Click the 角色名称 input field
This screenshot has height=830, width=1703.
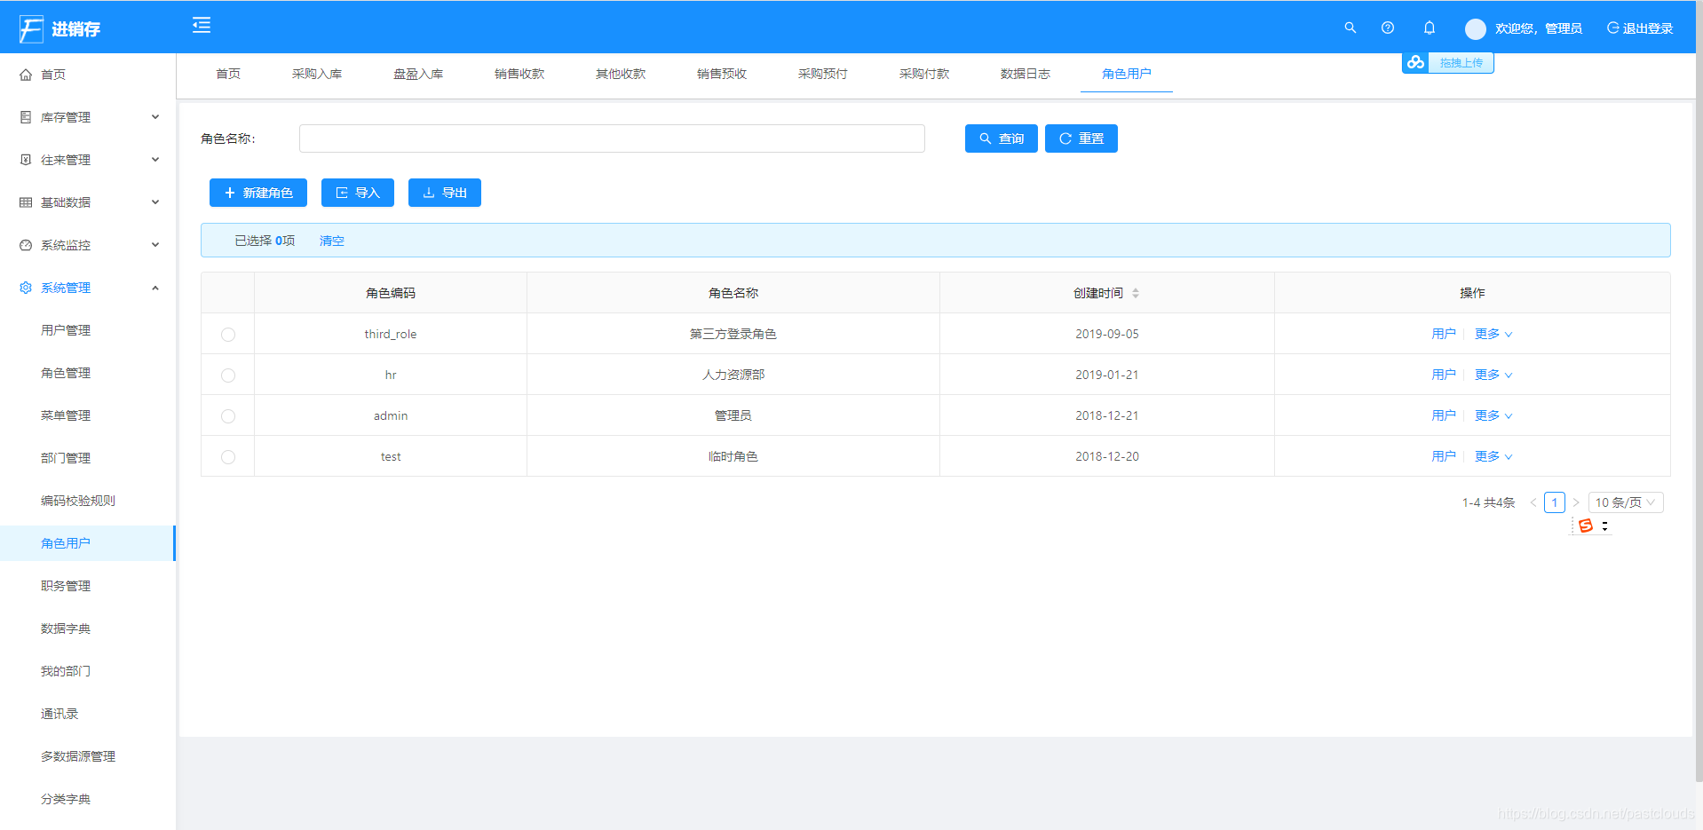[x=612, y=138]
